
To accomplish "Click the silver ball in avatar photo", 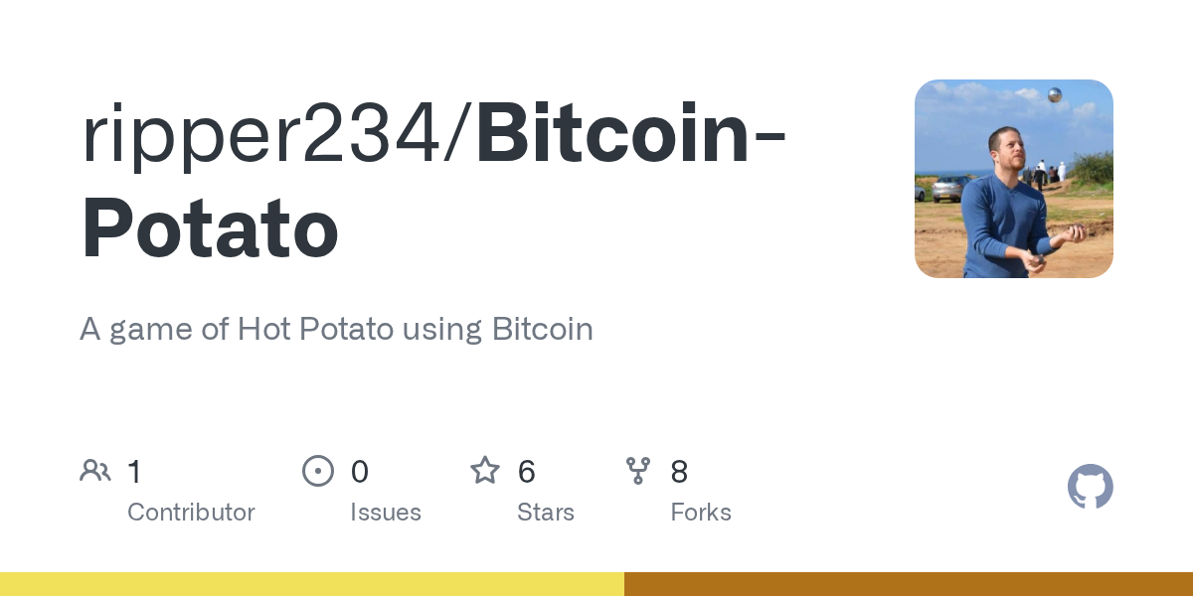I will tap(1055, 94).
